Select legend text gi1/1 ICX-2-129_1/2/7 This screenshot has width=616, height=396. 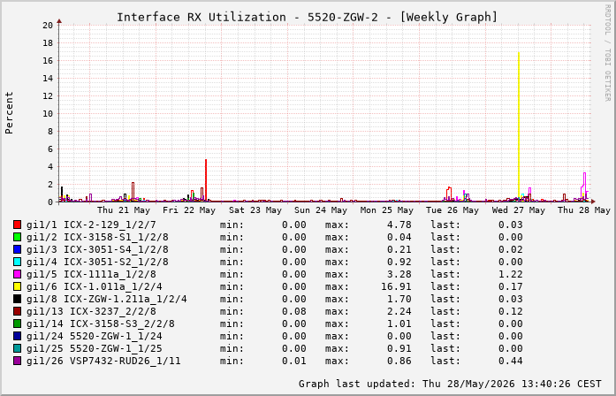91,225
